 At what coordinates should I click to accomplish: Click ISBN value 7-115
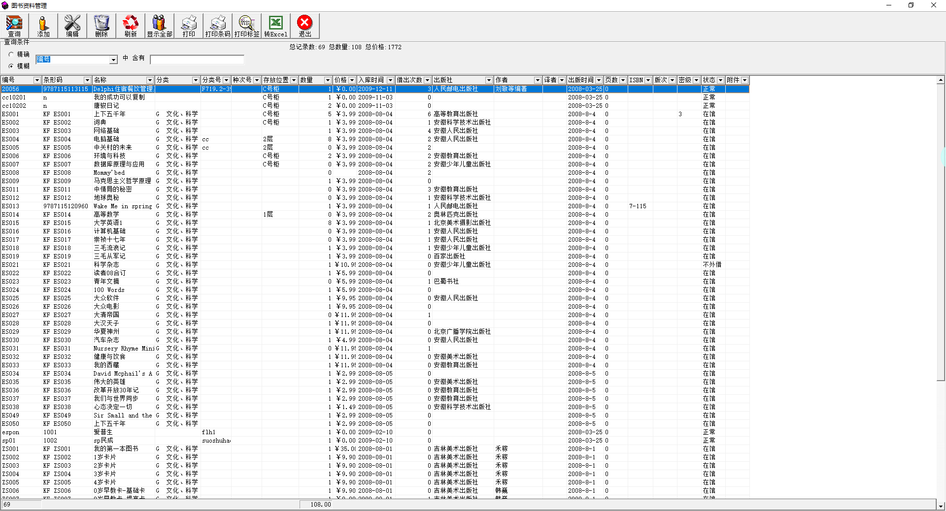point(638,206)
